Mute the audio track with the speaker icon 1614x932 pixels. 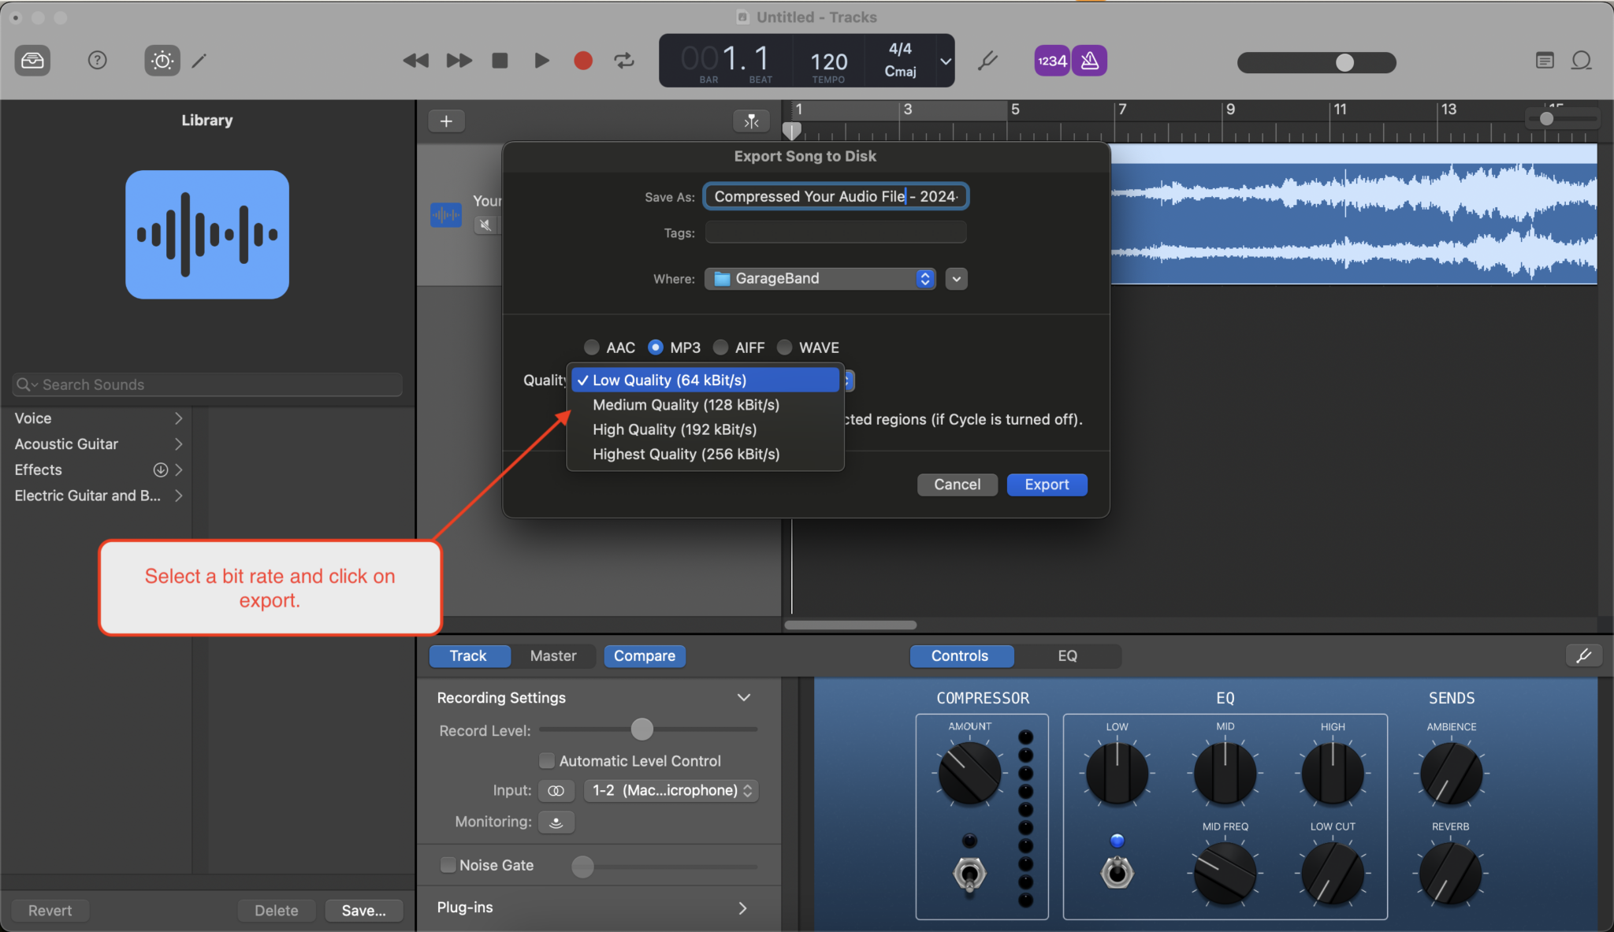pyautogui.click(x=486, y=225)
